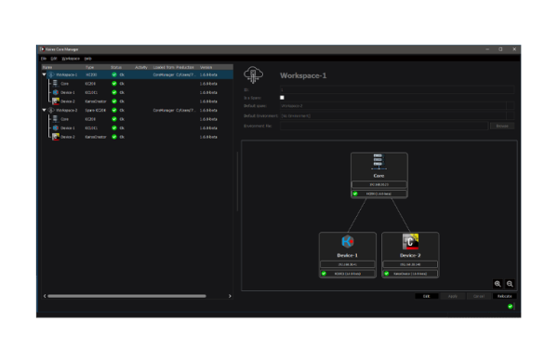Click the IP address field in the Core node

[x=379, y=184]
